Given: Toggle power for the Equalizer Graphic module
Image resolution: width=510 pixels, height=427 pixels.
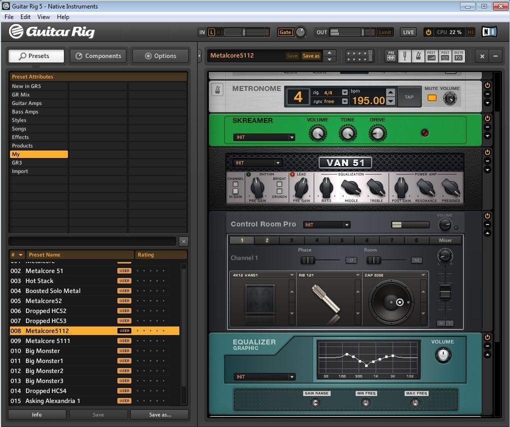Looking at the screenshot, I should (x=488, y=337).
